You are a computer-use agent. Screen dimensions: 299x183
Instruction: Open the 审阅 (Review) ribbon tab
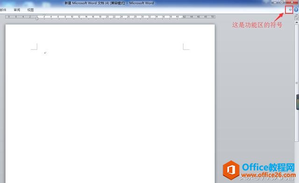coord(17,10)
